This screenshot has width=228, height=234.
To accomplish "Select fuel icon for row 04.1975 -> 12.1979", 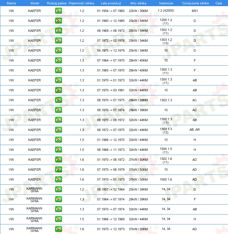I will pyautogui.click(x=58, y=50).
